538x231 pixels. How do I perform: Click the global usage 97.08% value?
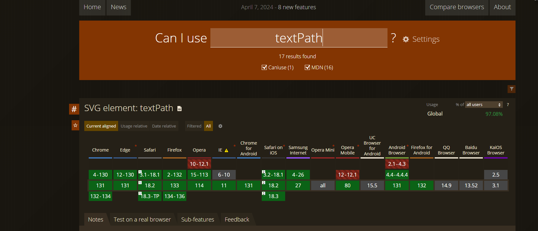tap(494, 114)
